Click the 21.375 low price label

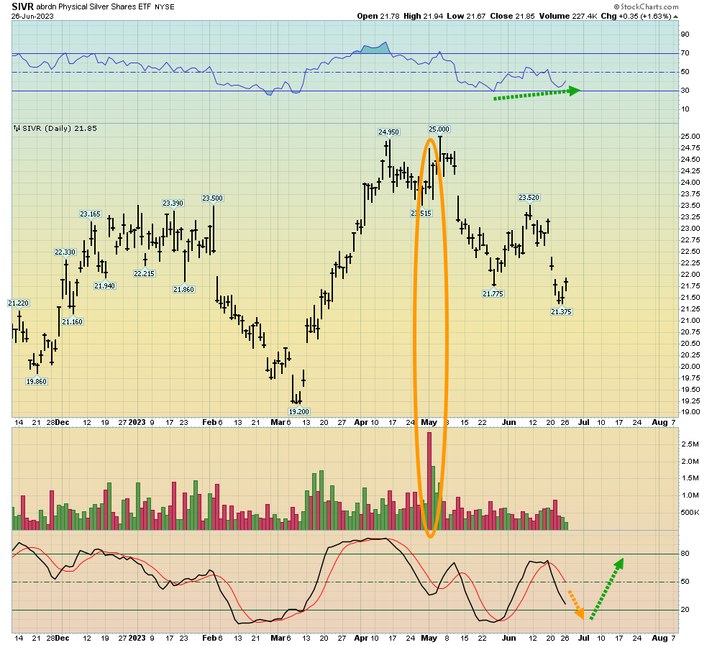pyautogui.click(x=561, y=311)
